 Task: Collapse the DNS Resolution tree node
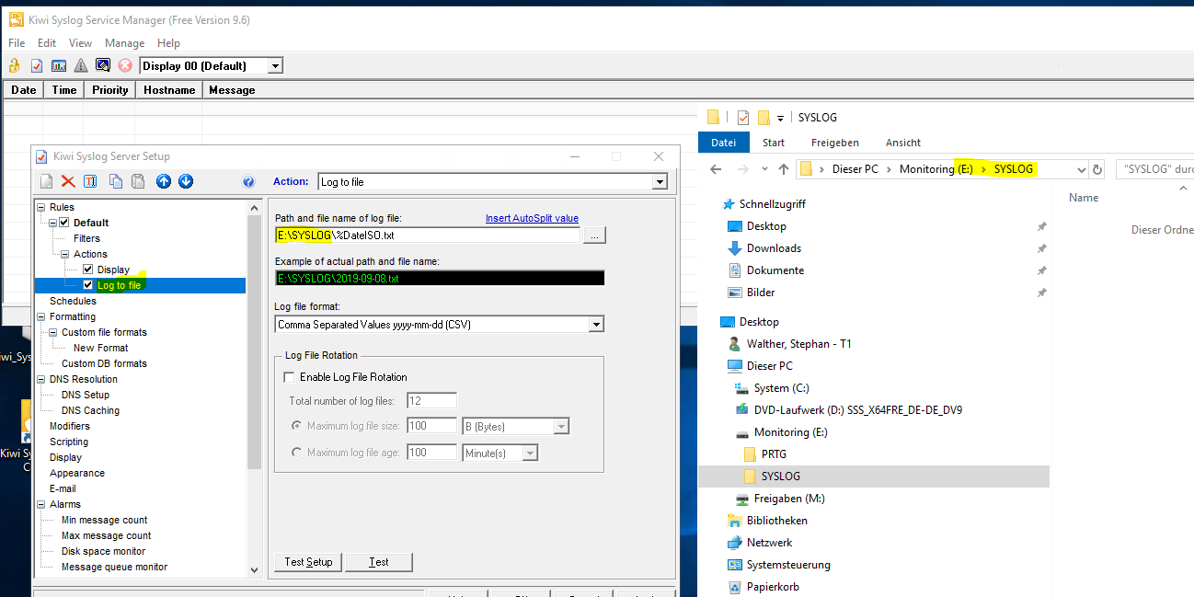(x=41, y=379)
